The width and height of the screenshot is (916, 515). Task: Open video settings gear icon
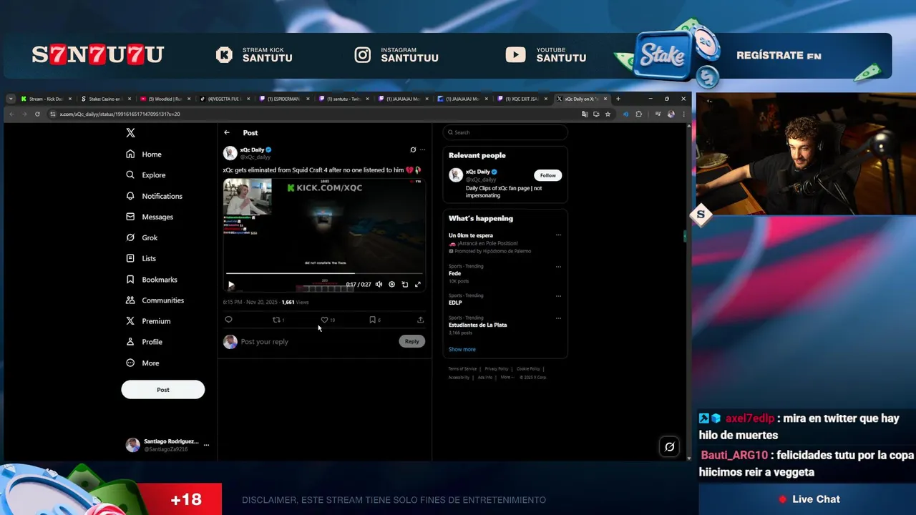(x=391, y=285)
